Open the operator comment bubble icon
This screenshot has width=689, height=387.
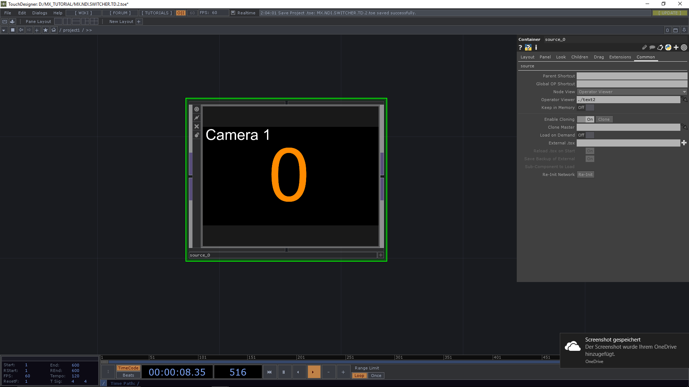[x=652, y=47]
